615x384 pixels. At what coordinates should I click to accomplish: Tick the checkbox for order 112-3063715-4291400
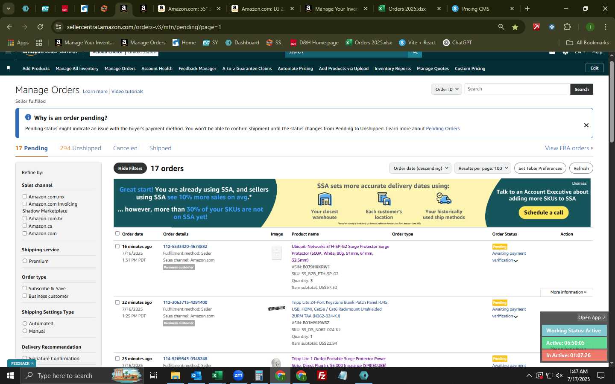[x=117, y=302]
